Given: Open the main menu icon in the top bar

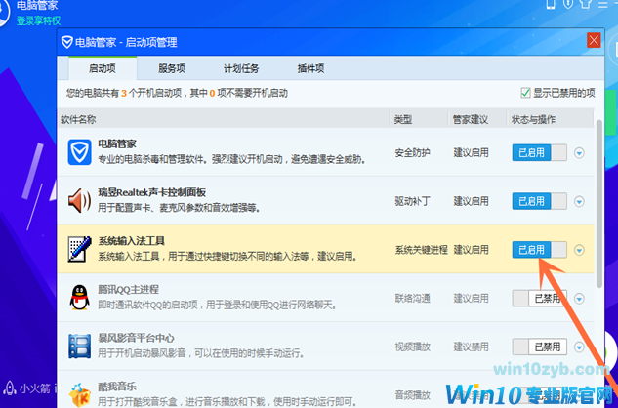Looking at the screenshot, I should [x=602, y=4].
